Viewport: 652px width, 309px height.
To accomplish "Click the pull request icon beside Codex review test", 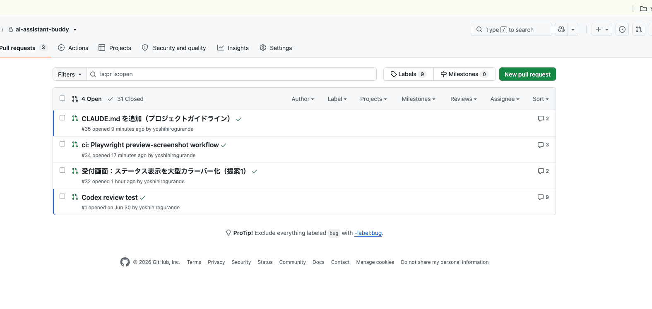I will [75, 197].
